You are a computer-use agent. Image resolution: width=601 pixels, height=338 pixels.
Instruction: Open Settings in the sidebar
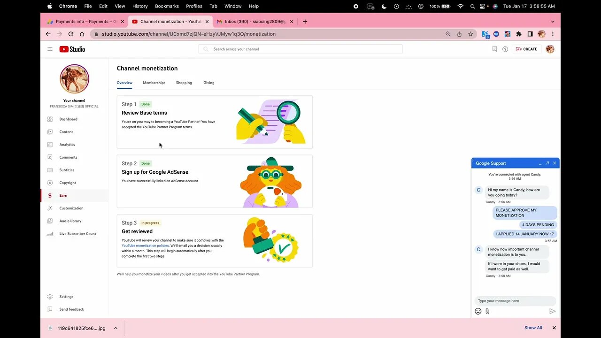66,297
